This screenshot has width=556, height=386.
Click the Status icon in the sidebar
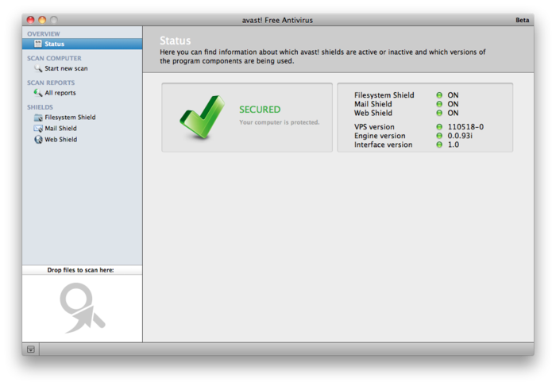coord(37,44)
